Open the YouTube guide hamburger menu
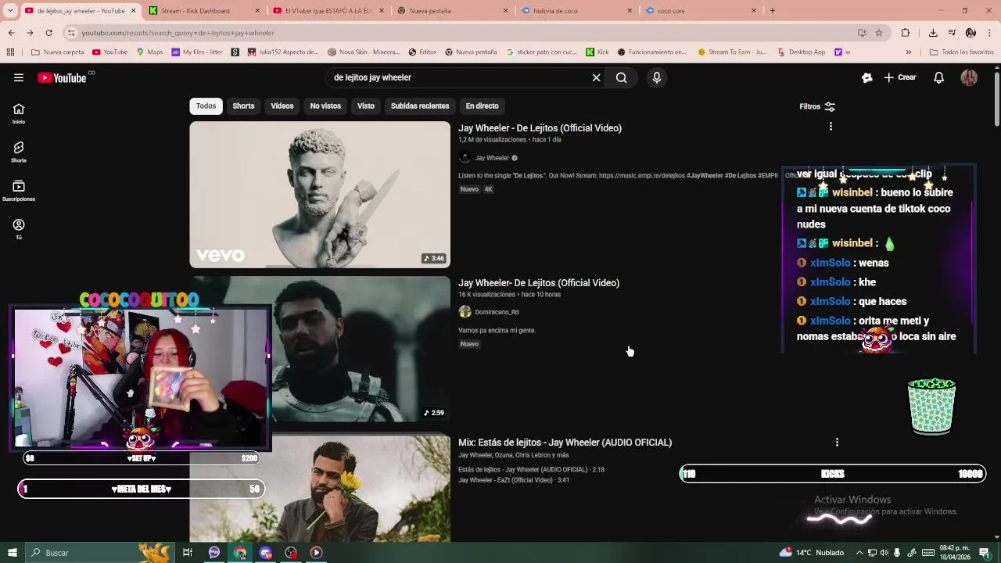Screen dimensions: 1001x563 pyautogui.click(x=18, y=77)
